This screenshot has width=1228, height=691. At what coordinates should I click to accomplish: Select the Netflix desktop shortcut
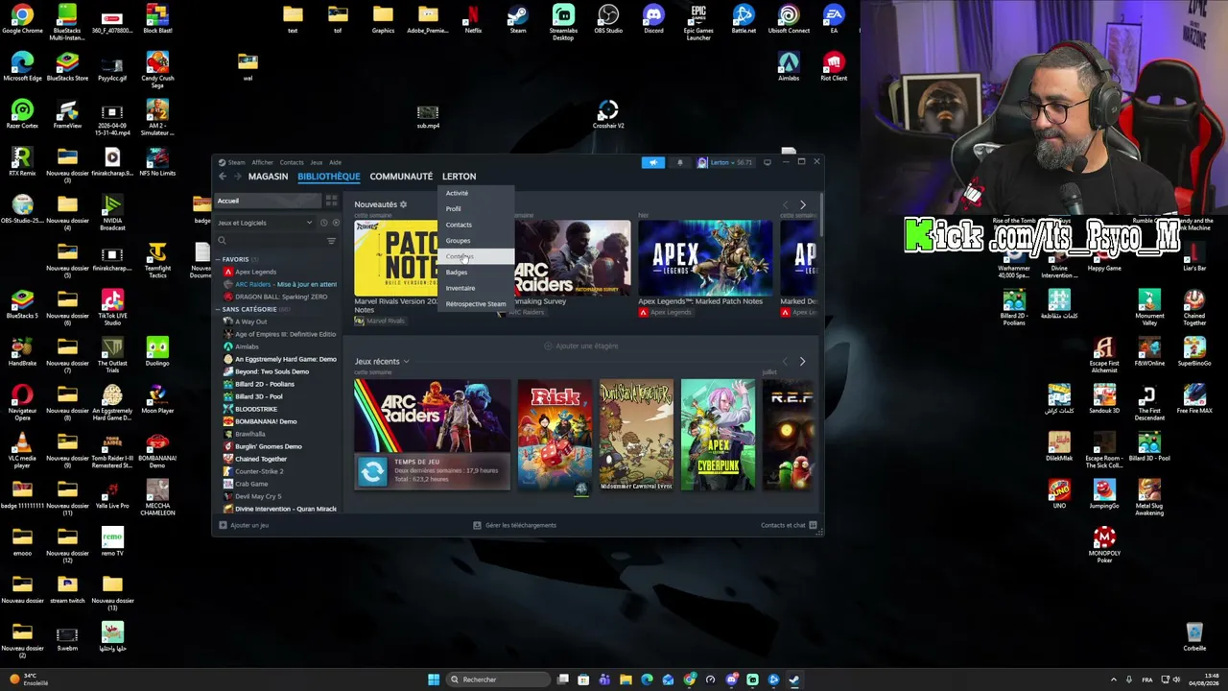(473, 19)
